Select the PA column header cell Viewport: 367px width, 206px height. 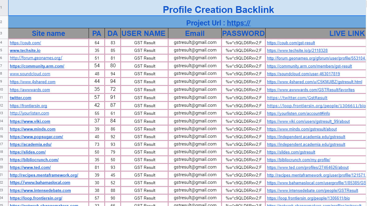[97, 33]
